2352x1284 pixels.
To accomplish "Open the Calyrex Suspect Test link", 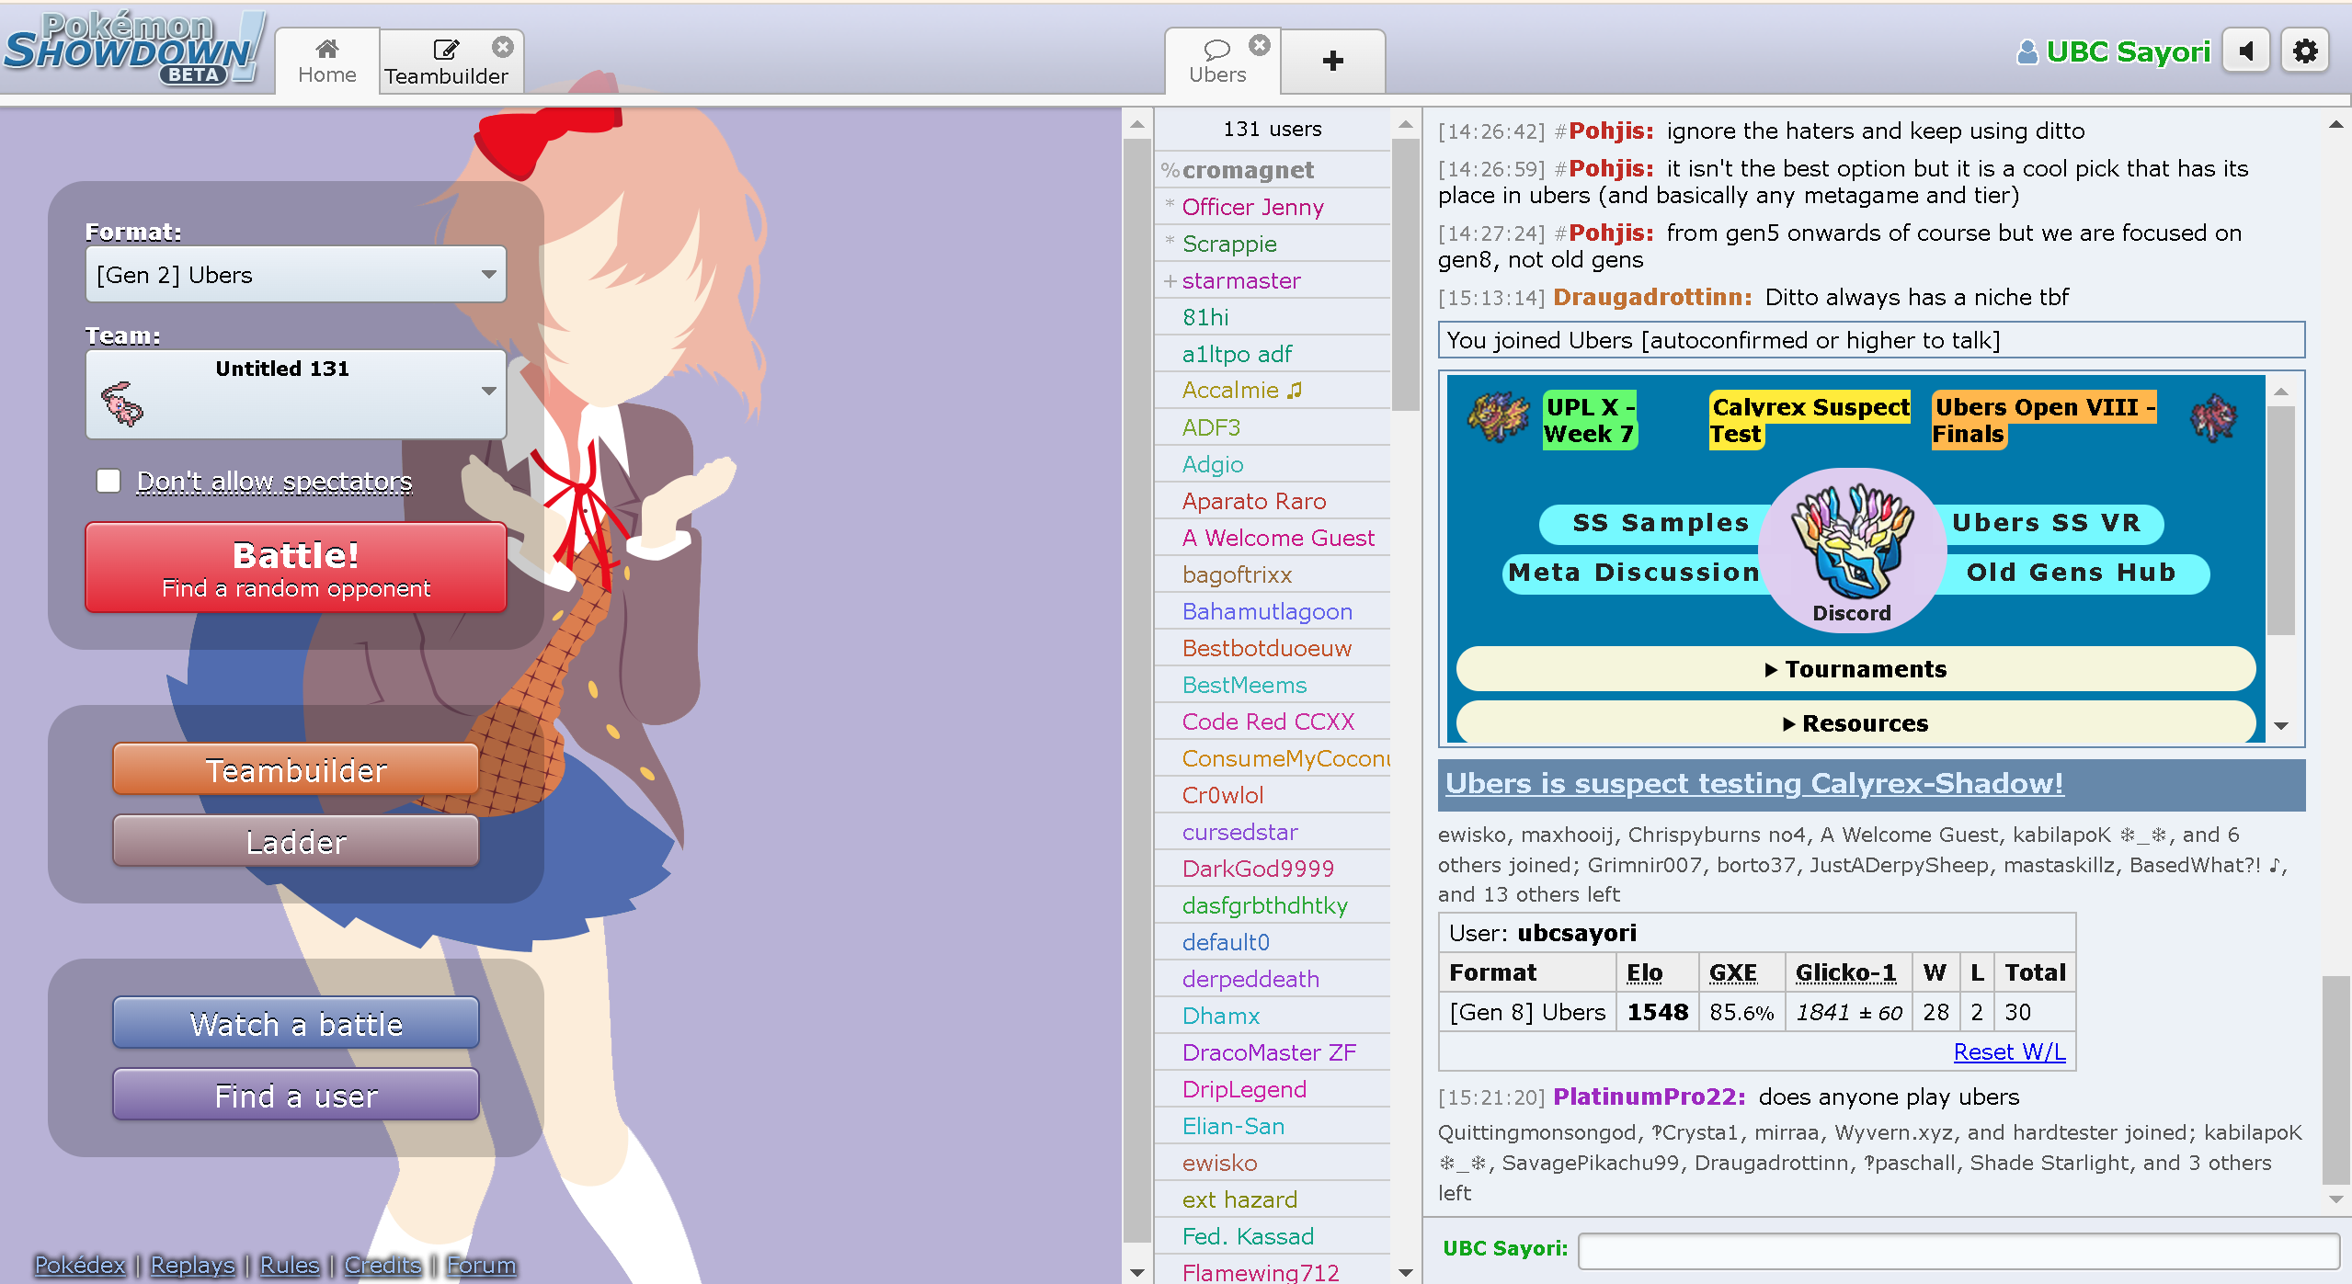I will (x=1810, y=420).
